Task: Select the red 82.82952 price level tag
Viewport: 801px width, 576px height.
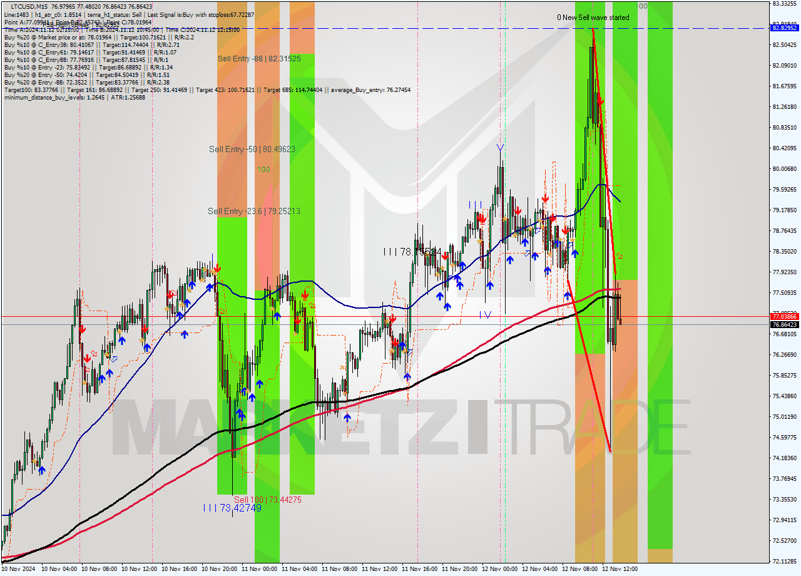Action: 784,28
